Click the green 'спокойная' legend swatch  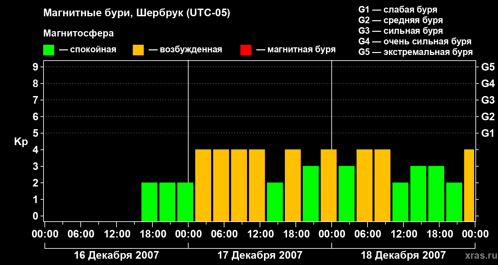click(48, 50)
